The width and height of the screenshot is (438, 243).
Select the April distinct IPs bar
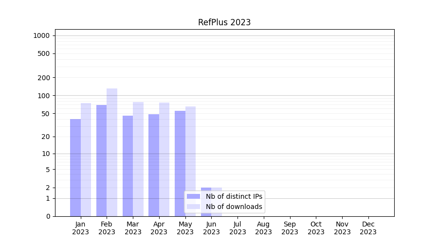[154, 165]
